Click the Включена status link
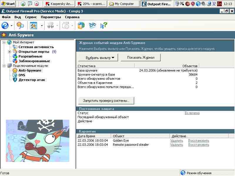The height and width of the screenshot is (176, 235). coord(192,113)
